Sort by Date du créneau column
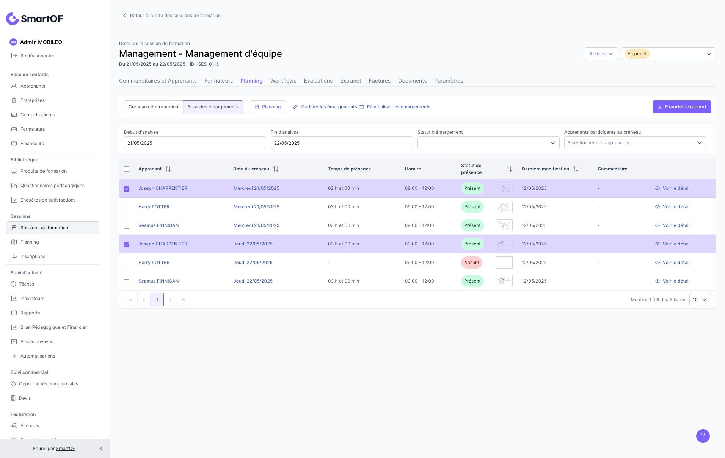Viewport: 725px width, 458px height. click(276, 169)
